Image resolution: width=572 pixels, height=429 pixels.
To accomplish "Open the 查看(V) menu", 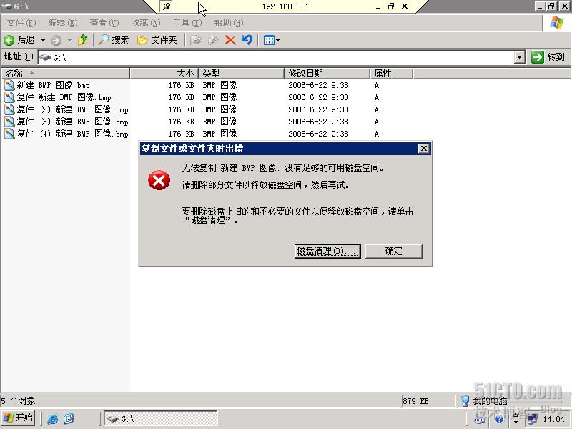I will point(104,23).
